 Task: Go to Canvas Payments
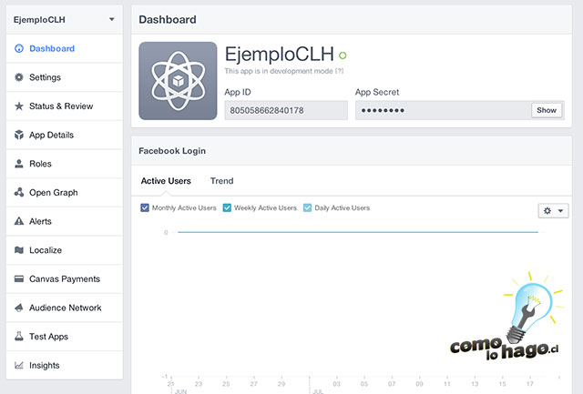coord(65,278)
